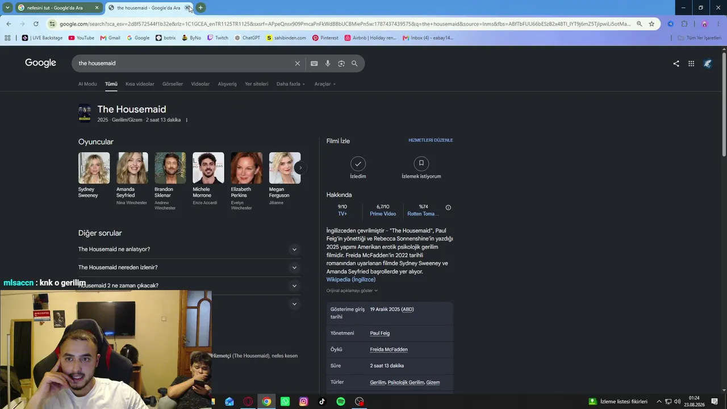
Task: Open Michele Morrone's cast photo
Action: pyautogui.click(x=208, y=168)
